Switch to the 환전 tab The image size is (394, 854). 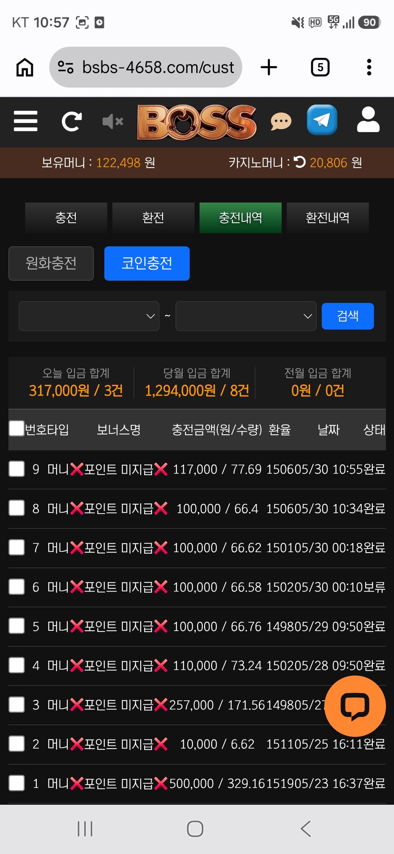(x=153, y=218)
